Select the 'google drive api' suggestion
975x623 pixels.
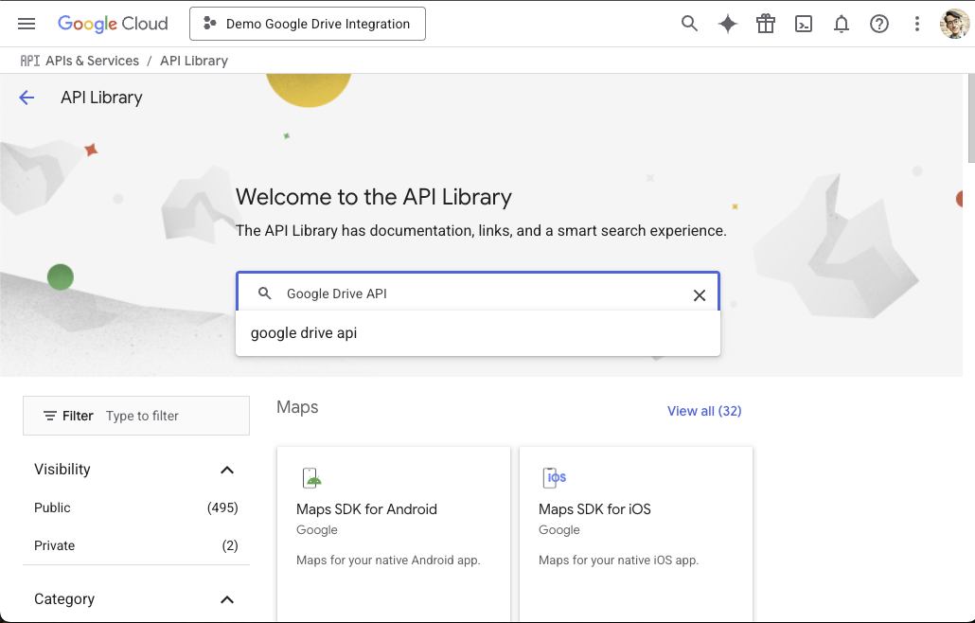pos(477,333)
